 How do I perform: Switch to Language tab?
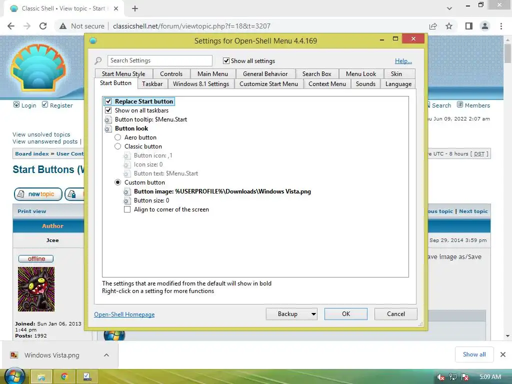[x=398, y=84]
